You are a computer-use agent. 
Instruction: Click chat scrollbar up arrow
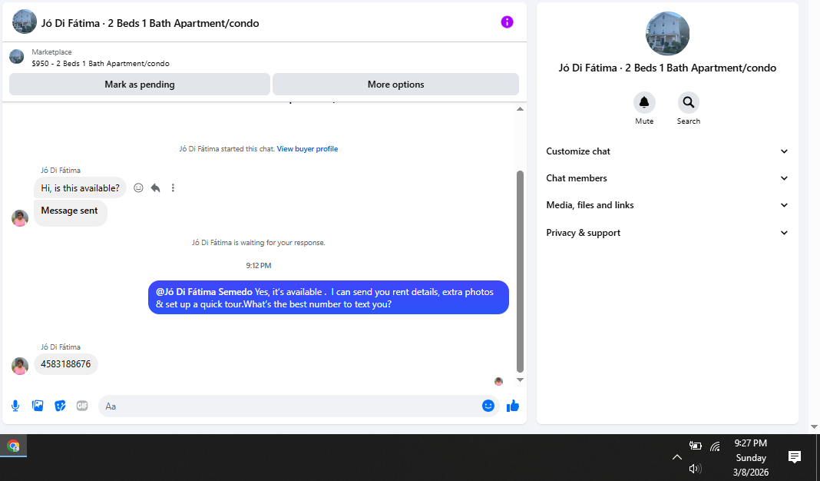pos(520,109)
